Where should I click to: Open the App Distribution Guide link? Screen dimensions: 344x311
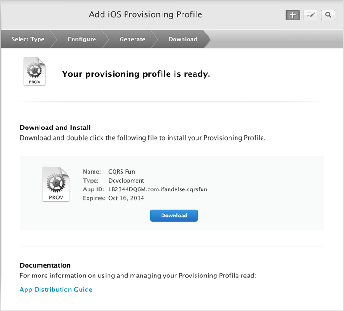(56, 290)
